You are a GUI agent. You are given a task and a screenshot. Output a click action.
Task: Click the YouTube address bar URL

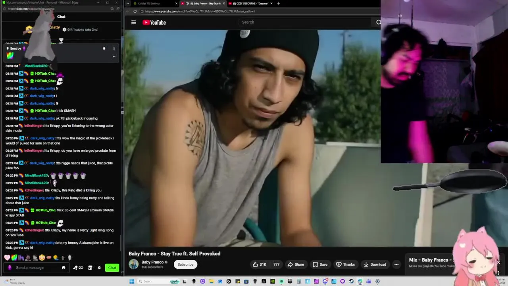pos(200,11)
